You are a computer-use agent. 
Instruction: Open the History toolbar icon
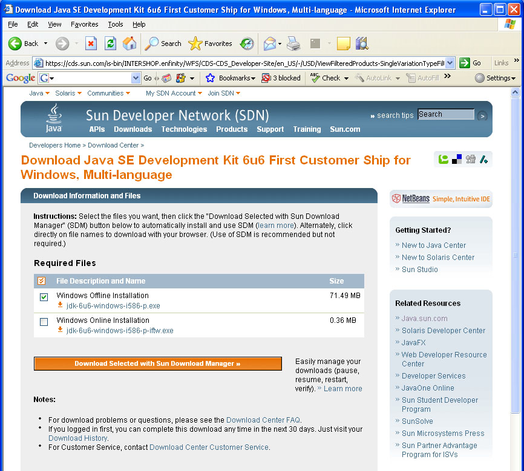pos(246,44)
